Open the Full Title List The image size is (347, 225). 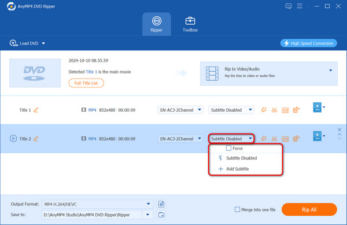tap(86, 83)
